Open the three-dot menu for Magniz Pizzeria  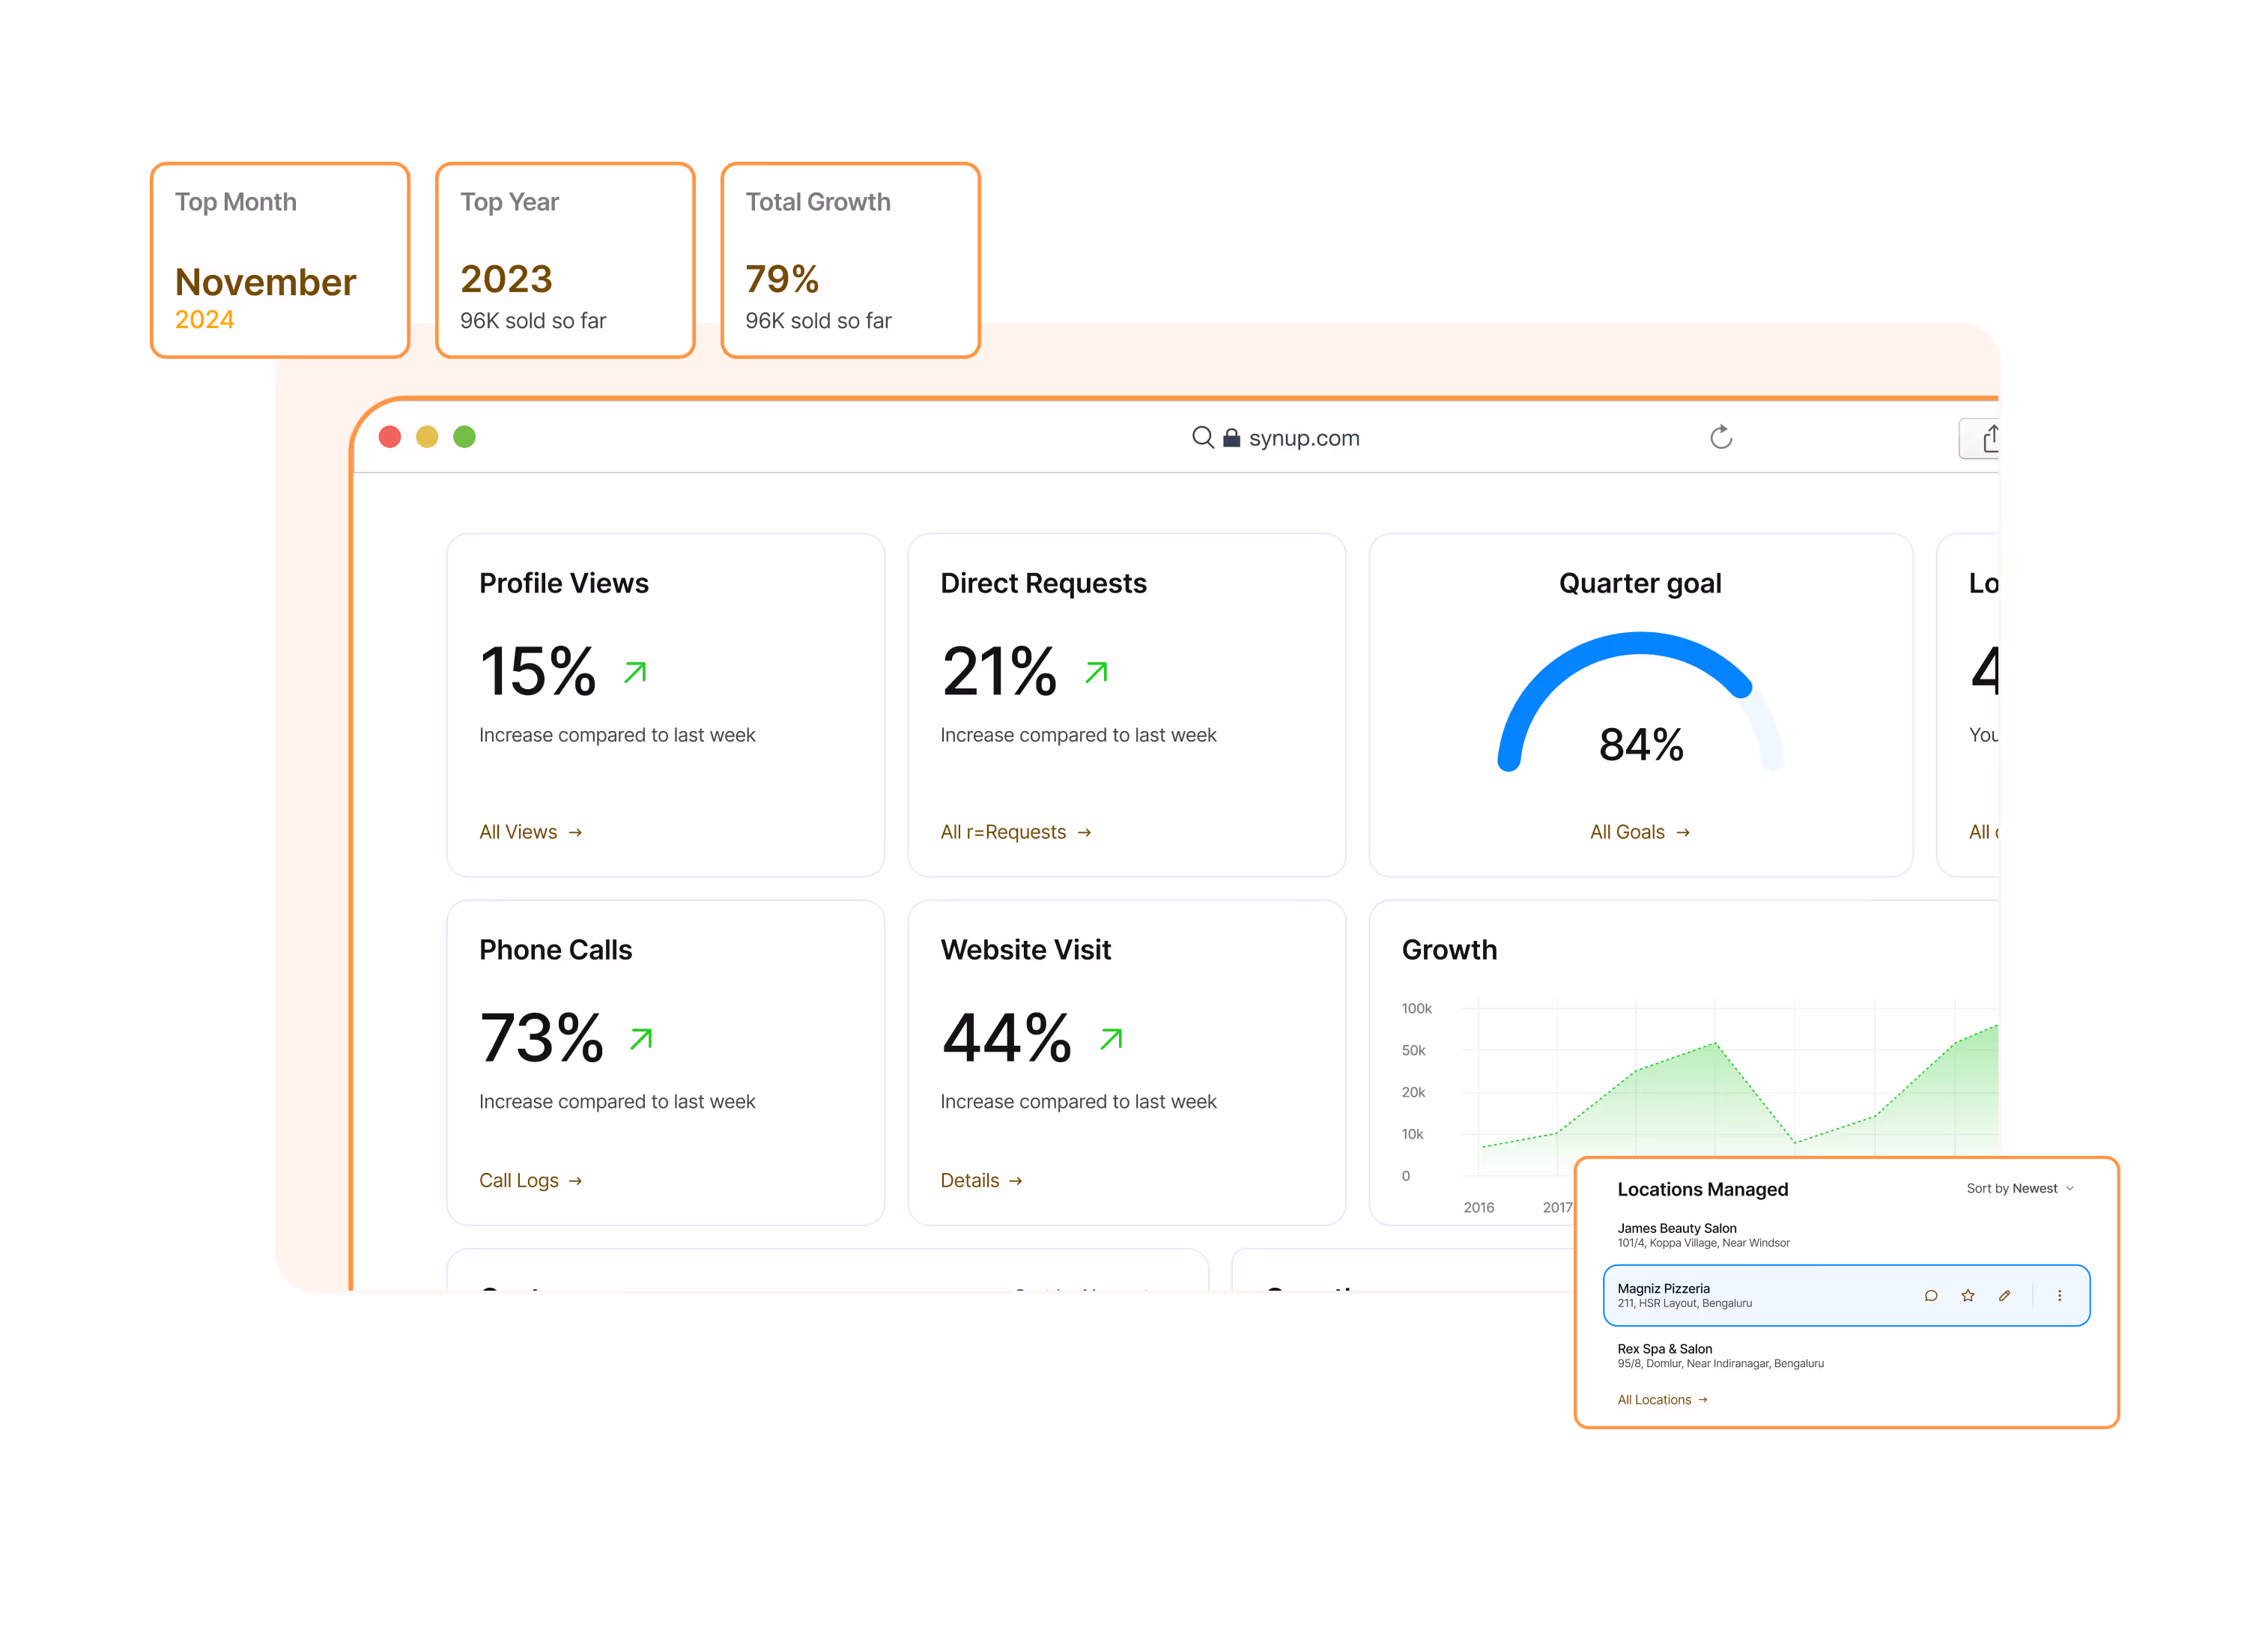point(2059,1295)
